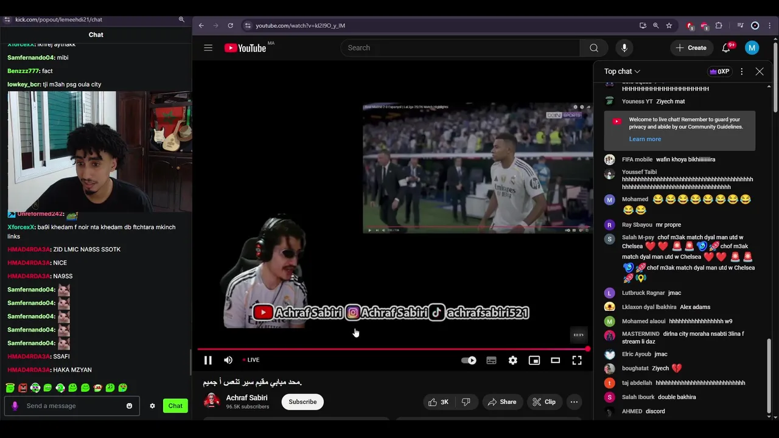Viewport: 779px width, 438px height.
Task: Click the Create button on YouTube
Action: (691, 48)
